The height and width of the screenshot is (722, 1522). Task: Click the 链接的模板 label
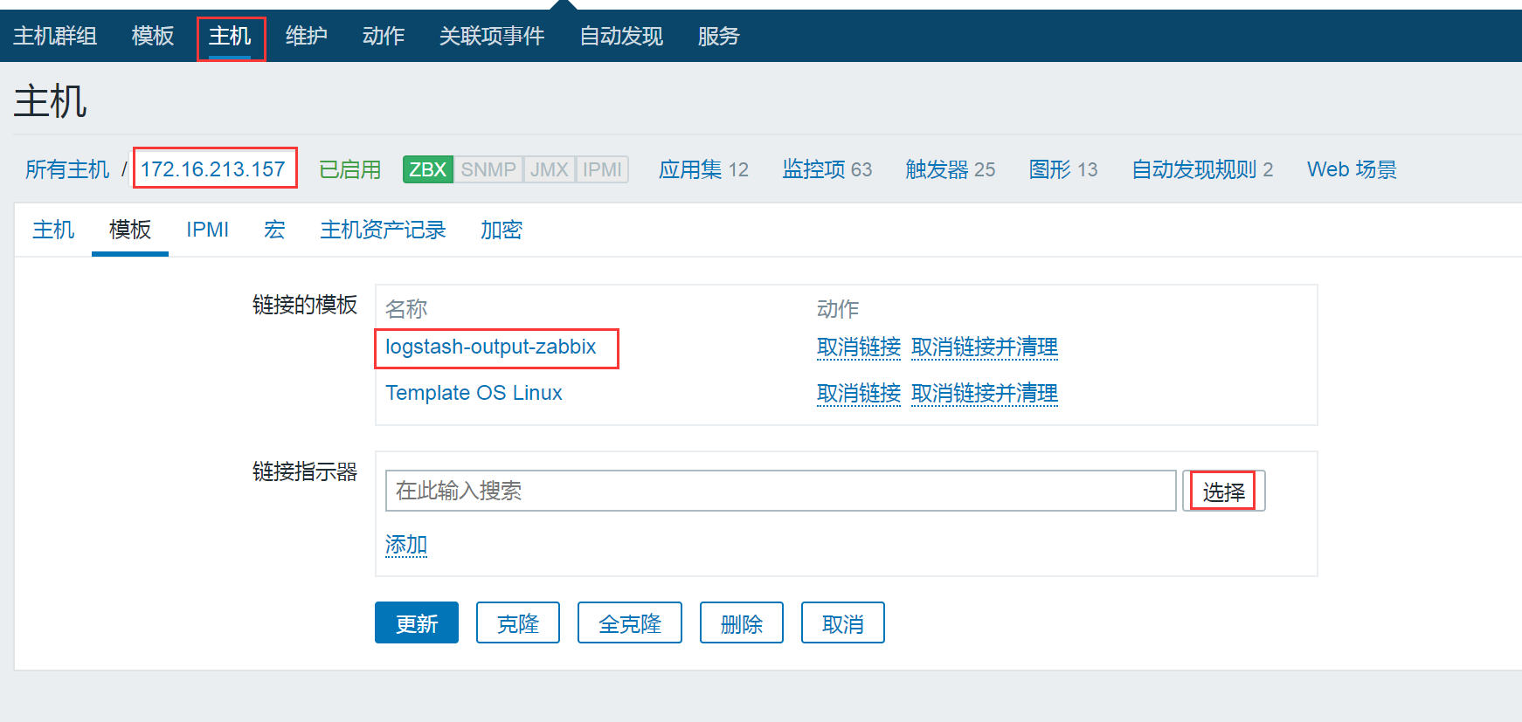point(305,305)
